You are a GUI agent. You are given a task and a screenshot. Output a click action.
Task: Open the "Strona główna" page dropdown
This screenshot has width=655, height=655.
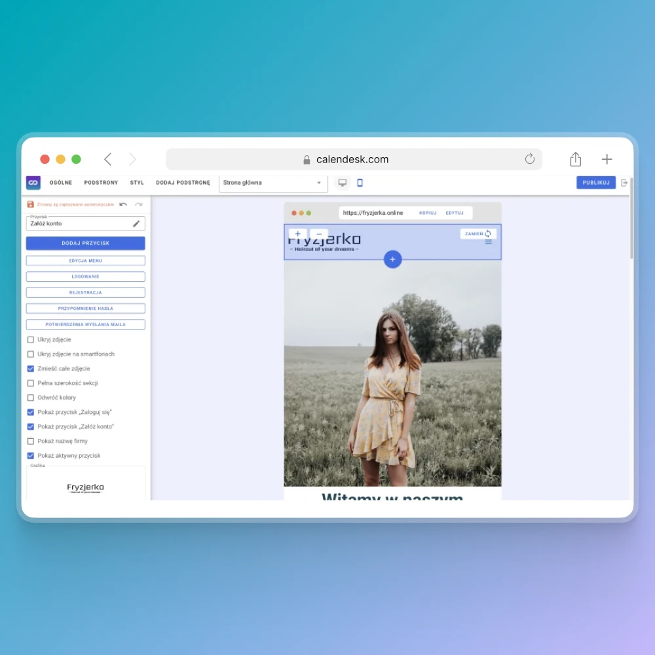(x=273, y=183)
